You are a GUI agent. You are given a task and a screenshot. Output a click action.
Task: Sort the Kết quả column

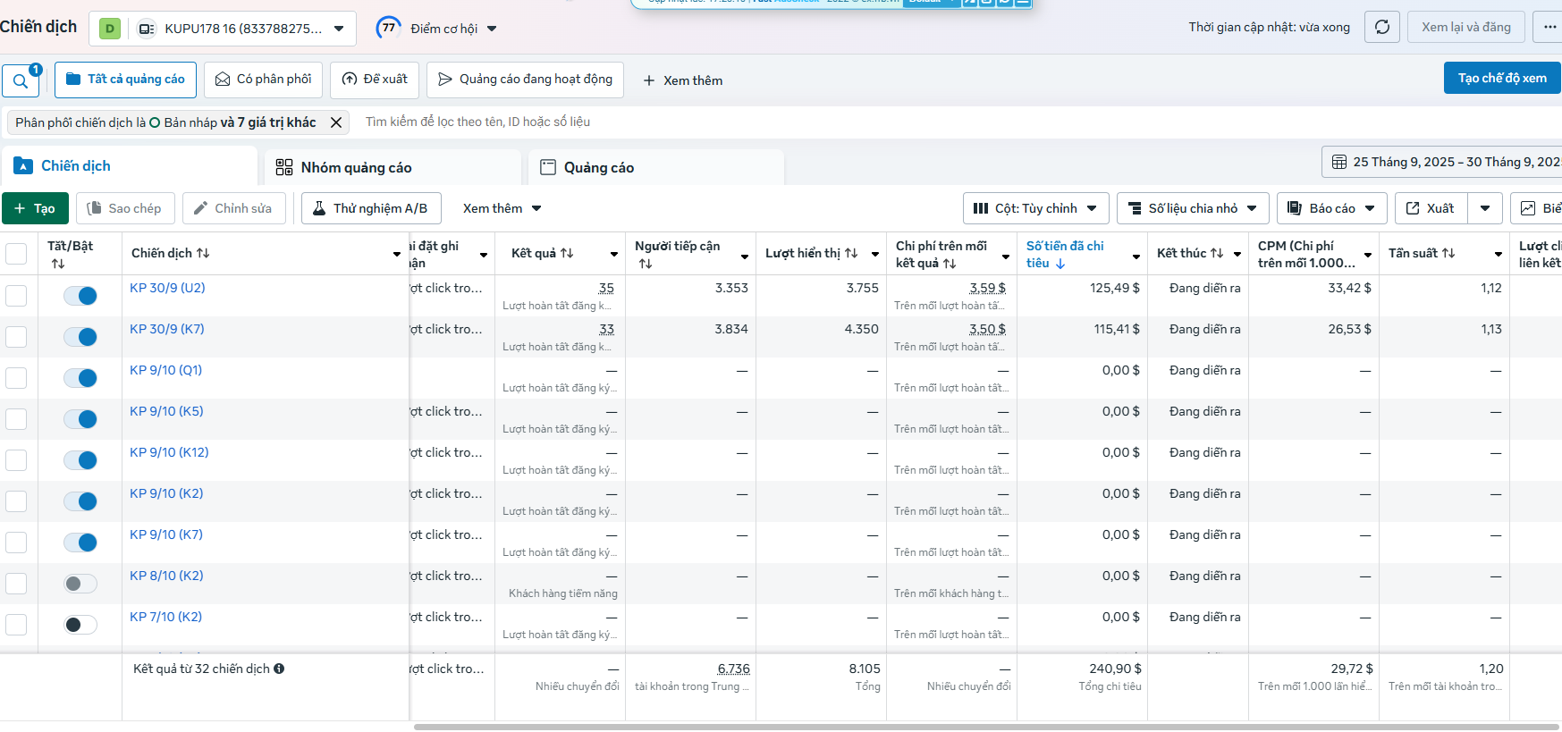[x=567, y=253]
